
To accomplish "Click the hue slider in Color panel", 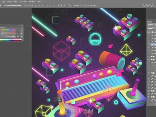I will (x=8, y=30).
